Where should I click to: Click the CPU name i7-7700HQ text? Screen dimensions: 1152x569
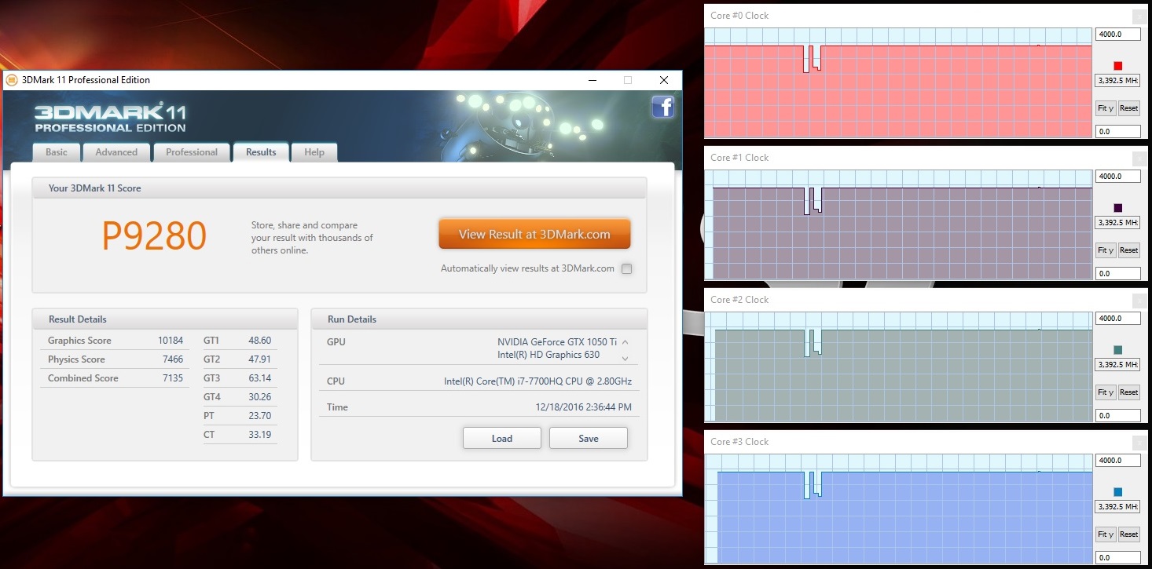[537, 382]
